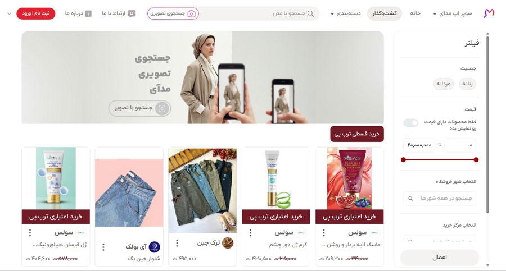Go to the خانه menu item

(x=415, y=13)
